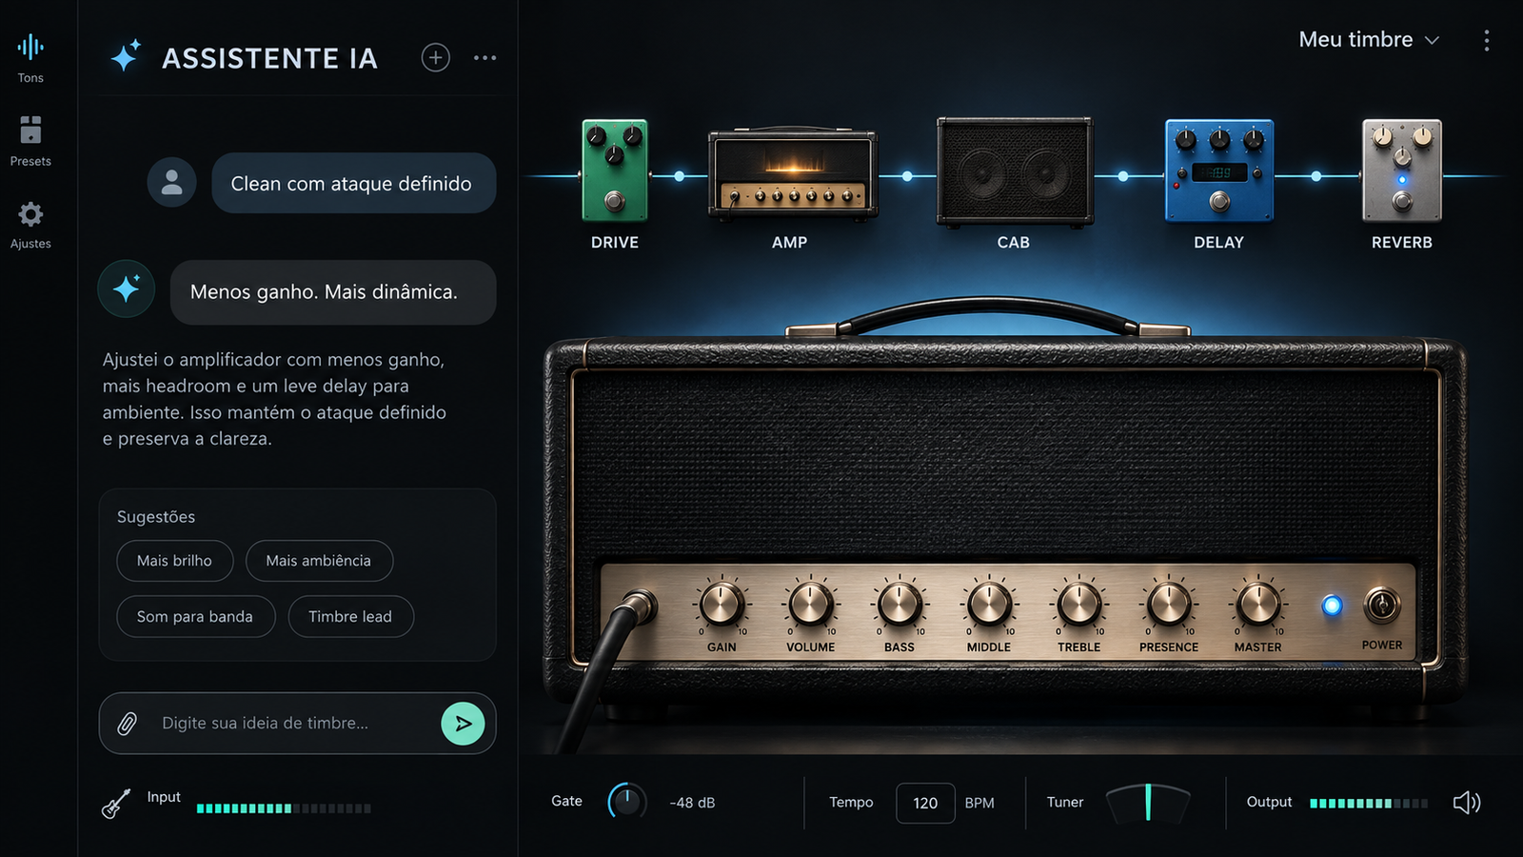Open the Presets sidebar section
Image resolution: width=1523 pixels, height=857 pixels.
(x=30, y=141)
